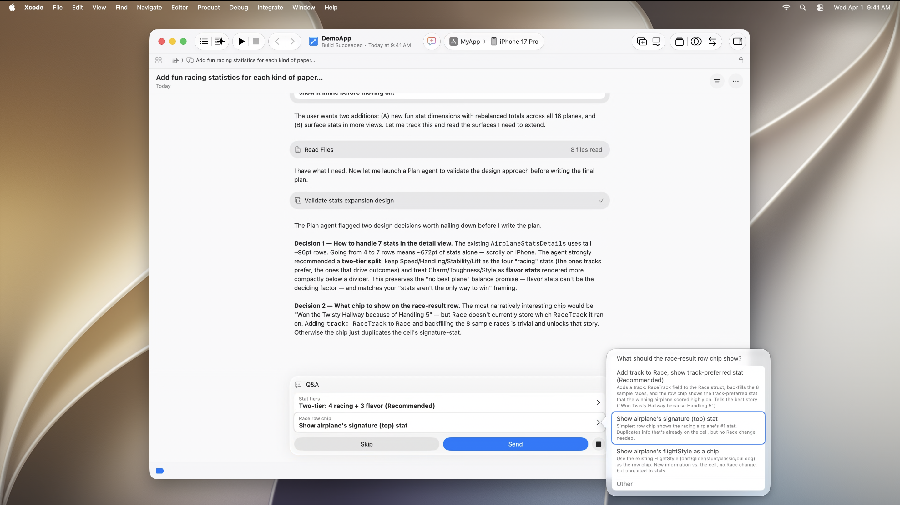The image size is (900, 505).
Task: Open the Editor menu
Action: (179, 7)
